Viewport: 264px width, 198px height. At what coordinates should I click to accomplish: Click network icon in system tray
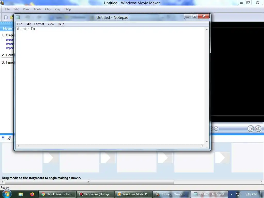click(x=238, y=194)
